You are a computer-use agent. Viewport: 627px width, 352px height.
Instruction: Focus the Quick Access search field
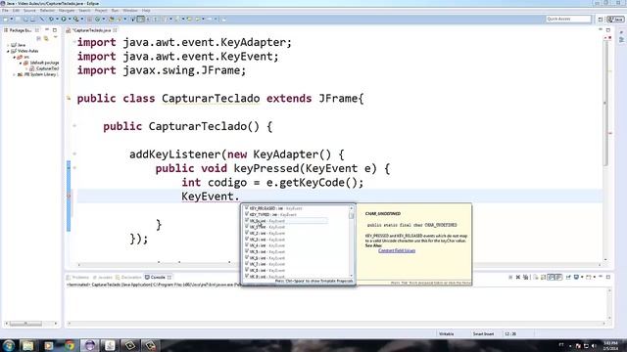[x=568, y=19]
